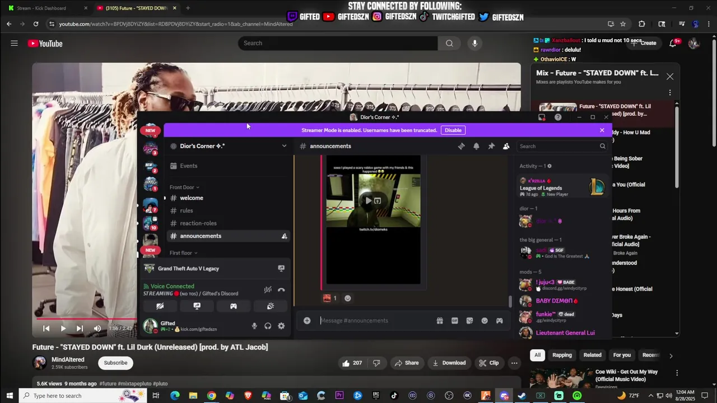
Task: Skip to next YouTube video
Action: click(x=80, y=329)
